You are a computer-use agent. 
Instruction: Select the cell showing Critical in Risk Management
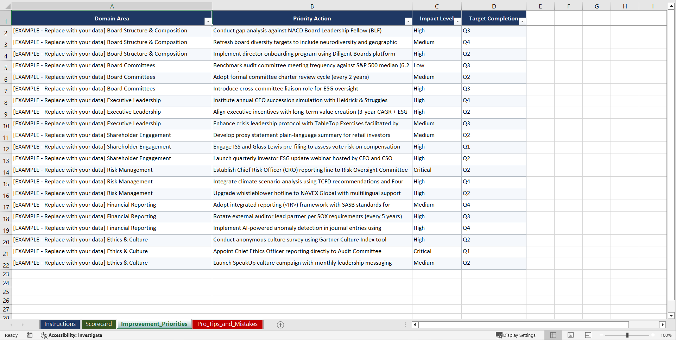(x=436, y=170)
